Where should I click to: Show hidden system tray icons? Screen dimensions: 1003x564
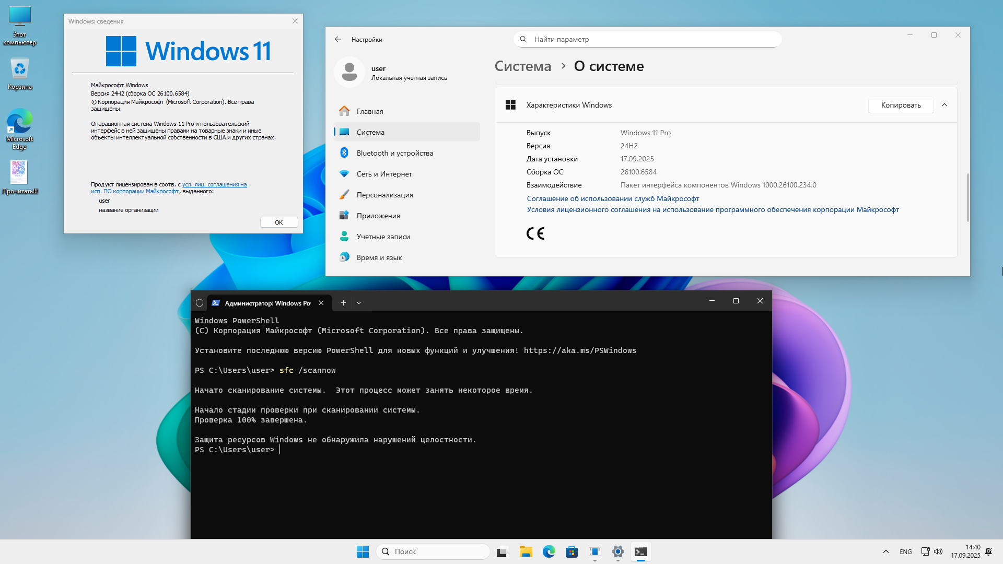885,551
